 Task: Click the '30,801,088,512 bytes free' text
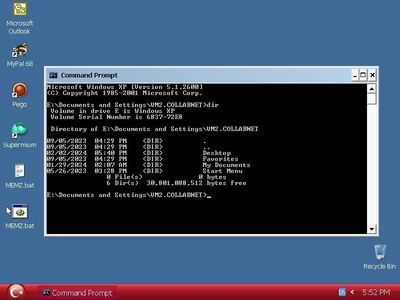[196, 183]
